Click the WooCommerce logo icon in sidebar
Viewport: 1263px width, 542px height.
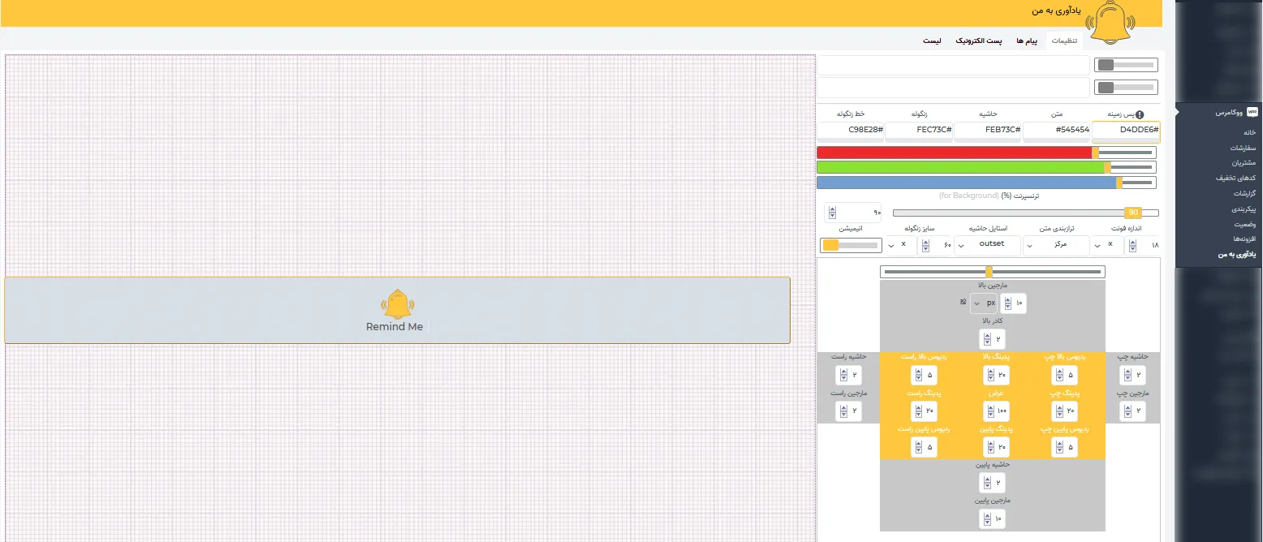pos(1252,112)
